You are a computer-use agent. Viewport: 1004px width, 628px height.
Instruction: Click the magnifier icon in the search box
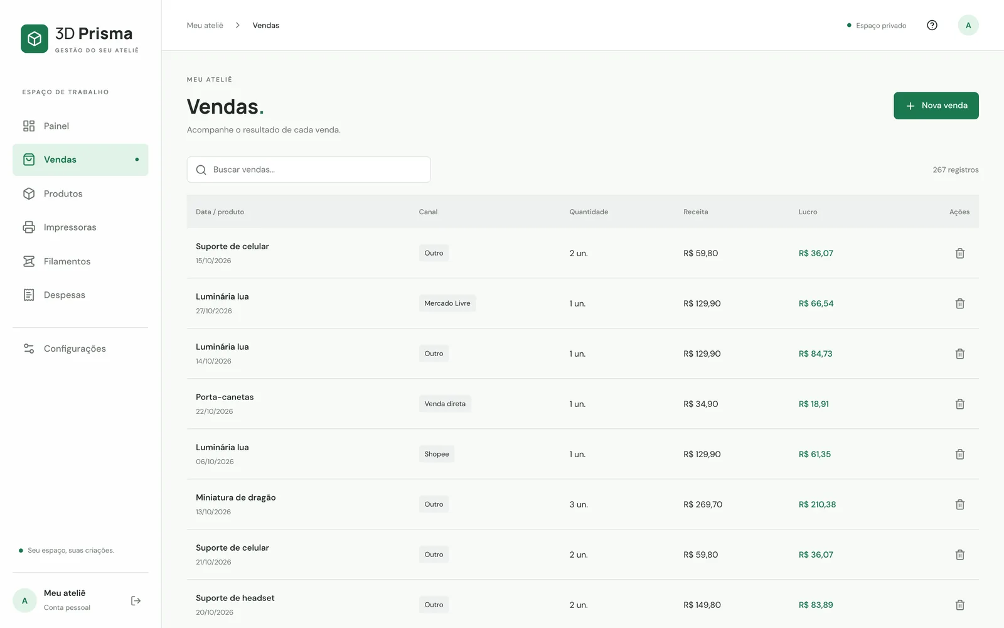(x=201, y=170)
